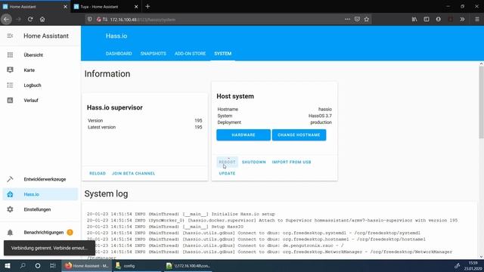Close the Tuya - Home Assistant tab
This screenshot has height=272, width=484.
136,7
